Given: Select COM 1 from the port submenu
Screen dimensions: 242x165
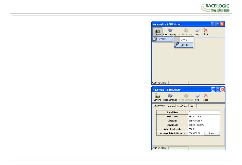Looking at the screenshot, I should click(x=184, y=40).
